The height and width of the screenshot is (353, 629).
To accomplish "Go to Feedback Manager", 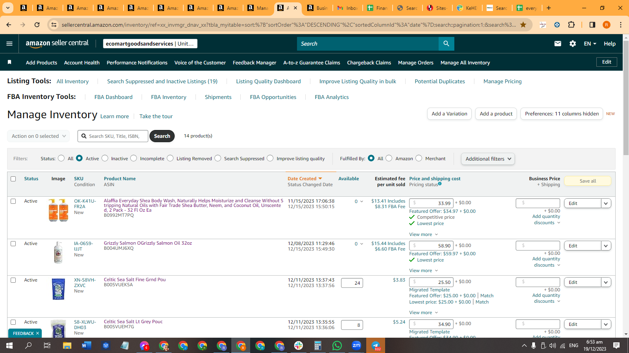I will [255, 63].
